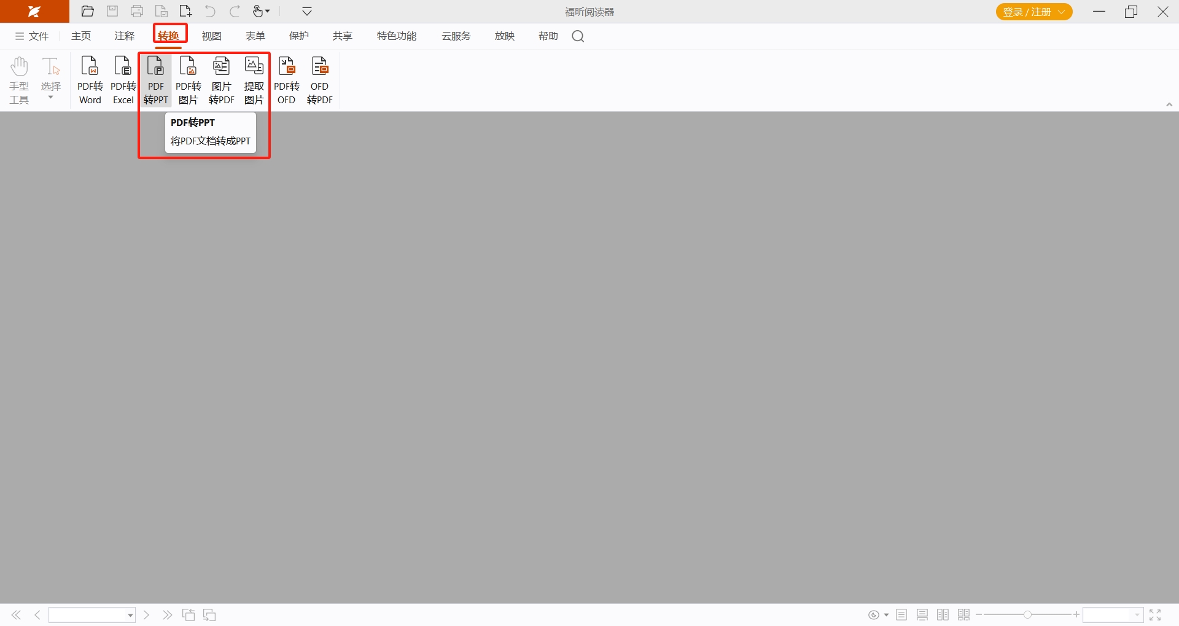The image size is (1179, 626).
Task: Open the 共享 tab
Action: point(343,36)
